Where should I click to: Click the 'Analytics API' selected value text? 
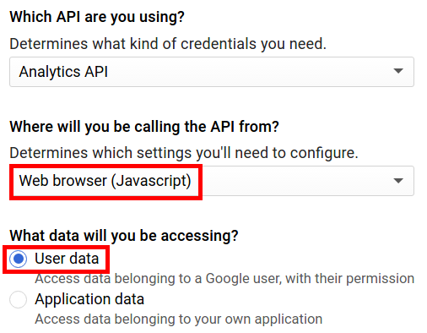[x=63, y=72]
